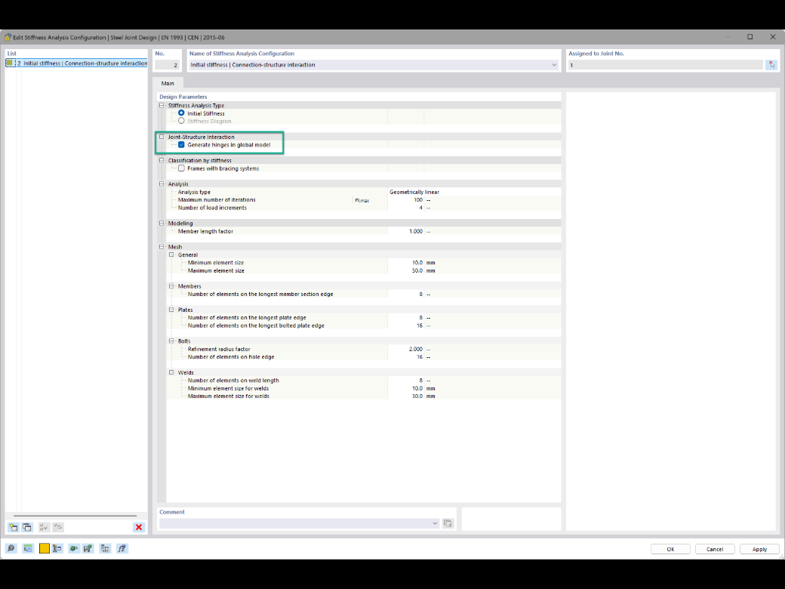Collapse the Joint-Structure Interaction section
The height and width of the screenshot is (589, 785).
162,137
